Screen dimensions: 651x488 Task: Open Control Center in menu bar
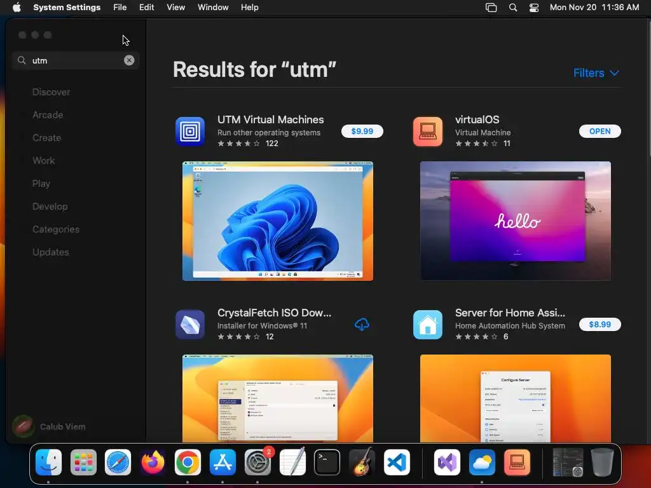534,7
